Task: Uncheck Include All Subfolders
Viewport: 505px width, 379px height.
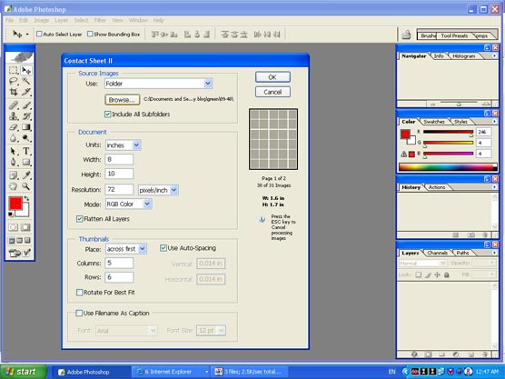Action: (108, 115)
